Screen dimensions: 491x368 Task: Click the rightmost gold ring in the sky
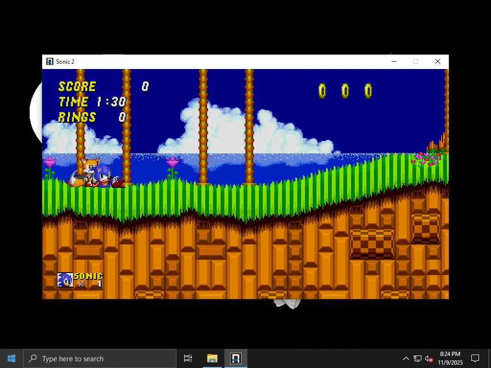click(368, 91)
